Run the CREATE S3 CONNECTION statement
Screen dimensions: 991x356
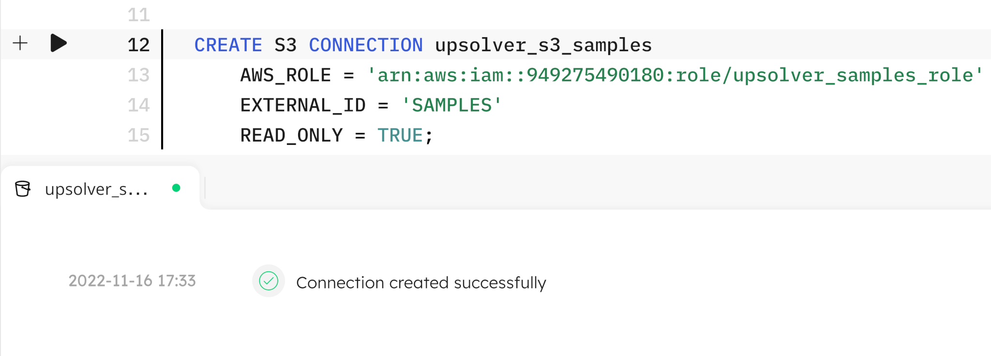(59, 43)
